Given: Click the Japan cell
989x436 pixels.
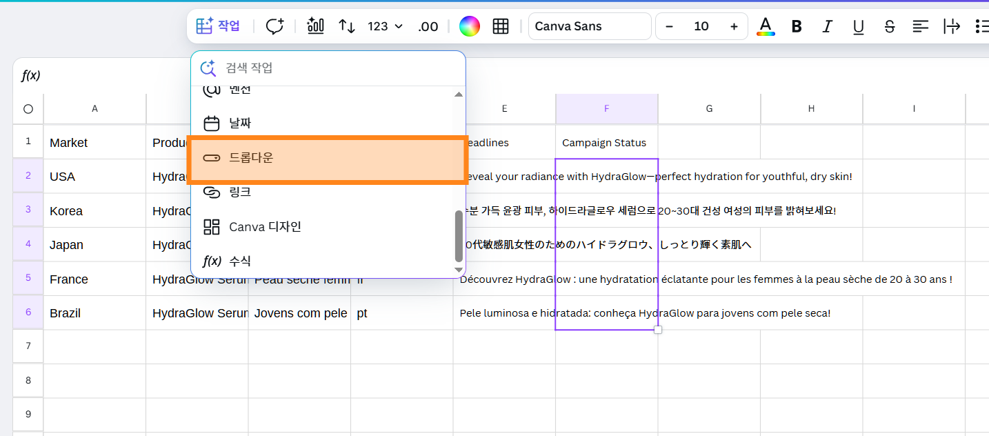Looking at the screenshot, I should point(94,245).
